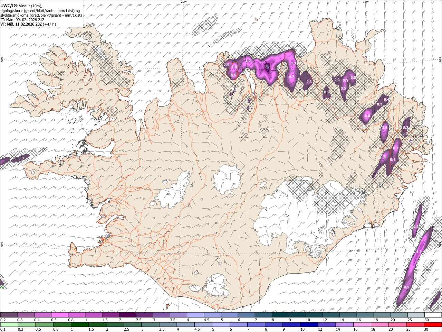442x332 pixels.
Task: Pick the dark teal swatch starting at 8 in upper scale
Action: 280,315
